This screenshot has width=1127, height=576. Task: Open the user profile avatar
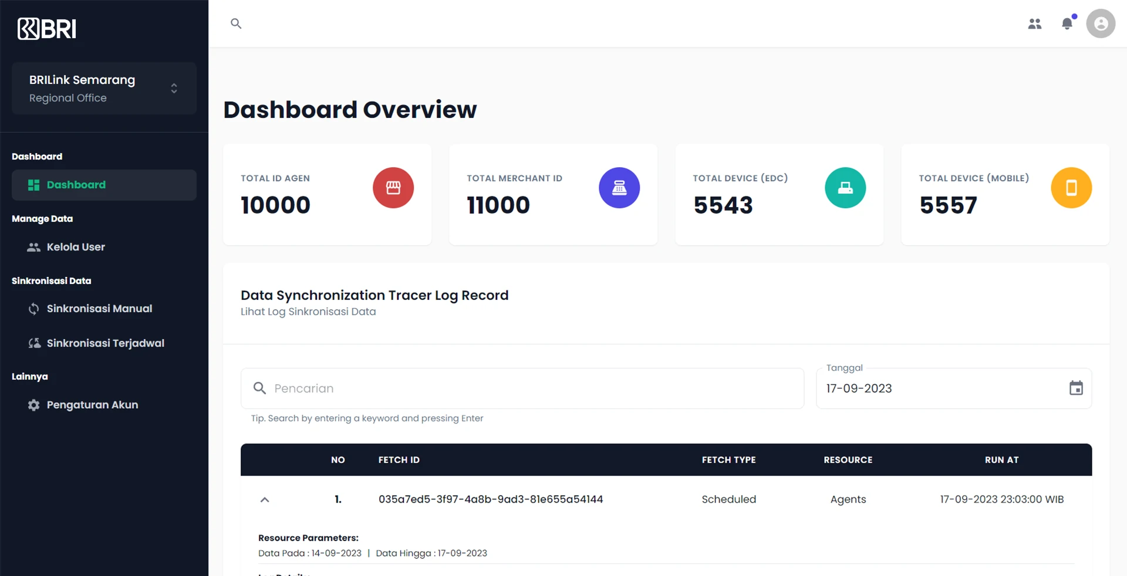[x=1100, y=23]
